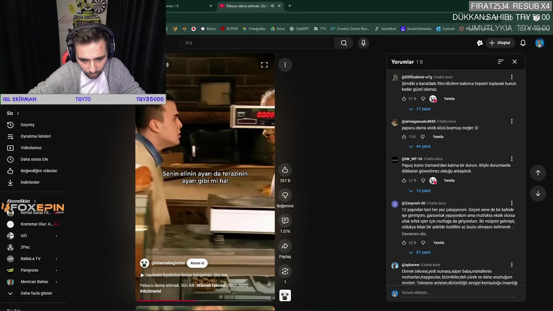This screenshot has height=311, width=553.
Task: Open the ChatGPT bookmark
Action: click(299, 29)
